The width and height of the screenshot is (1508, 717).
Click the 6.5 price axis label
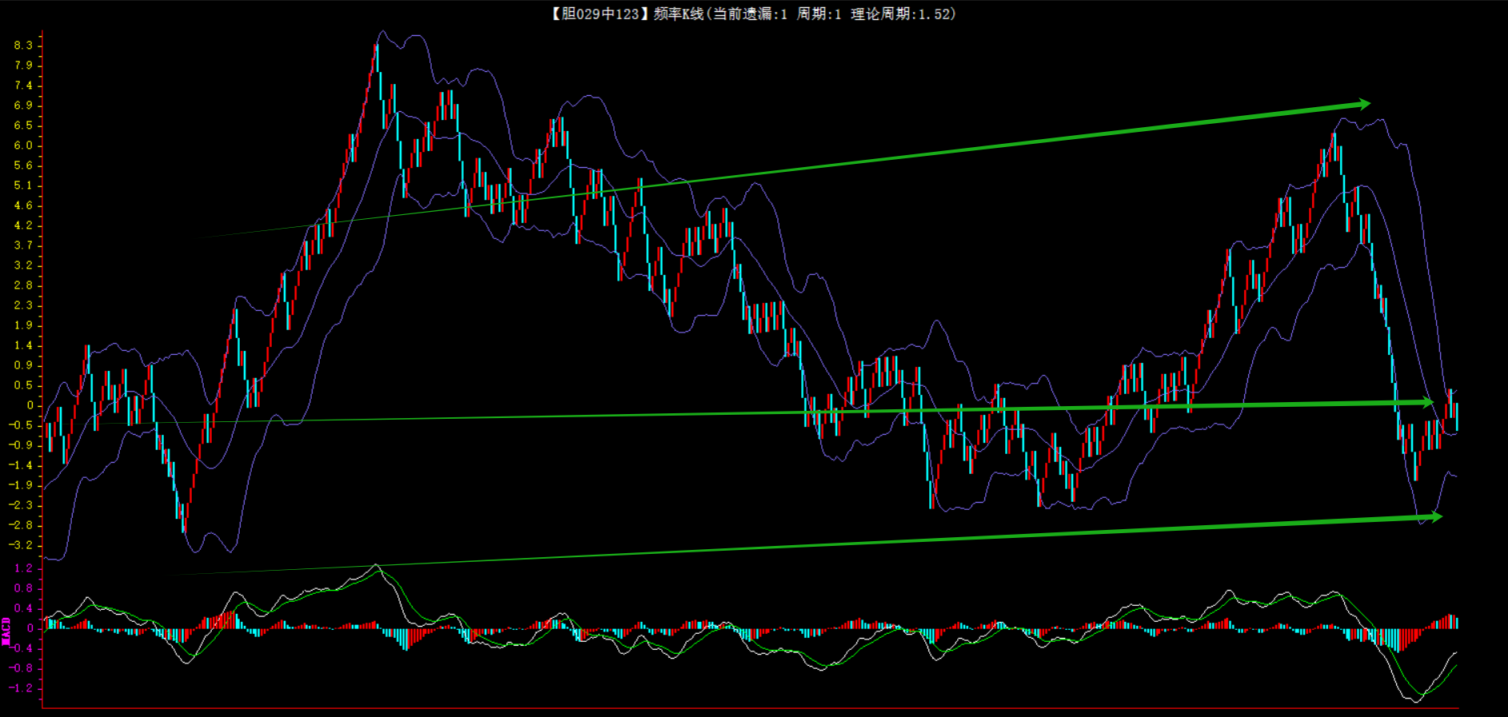tap(23, 125)
